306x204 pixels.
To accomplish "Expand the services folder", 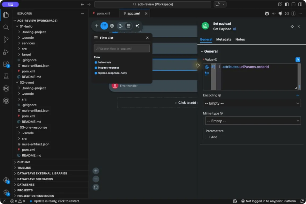I will point(19,43).
